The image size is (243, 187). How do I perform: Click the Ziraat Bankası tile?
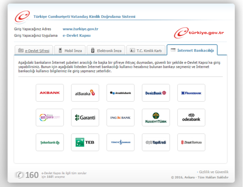pyautogui.click(x=191, y=142)
